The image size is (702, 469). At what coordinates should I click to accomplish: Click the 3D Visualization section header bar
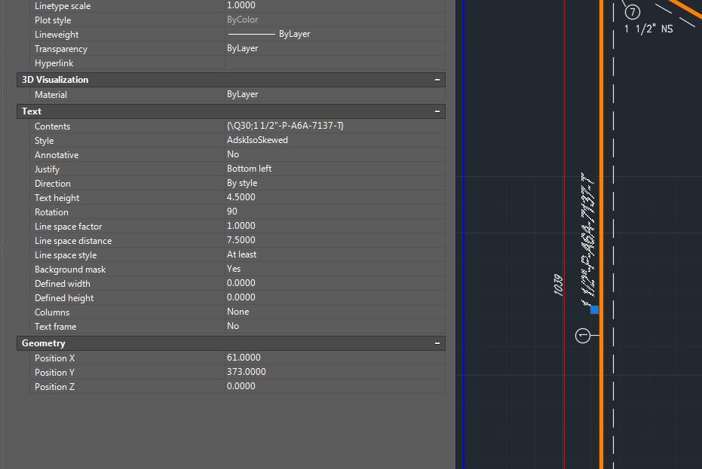tap(226, 79)
